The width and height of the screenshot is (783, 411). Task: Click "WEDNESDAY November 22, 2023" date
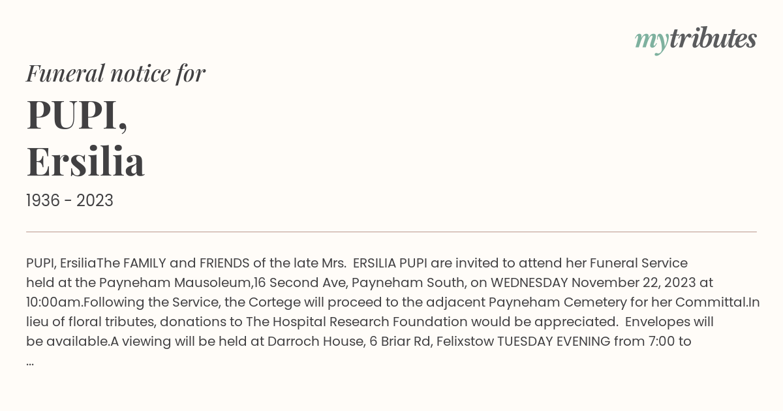tap(594, 282)
